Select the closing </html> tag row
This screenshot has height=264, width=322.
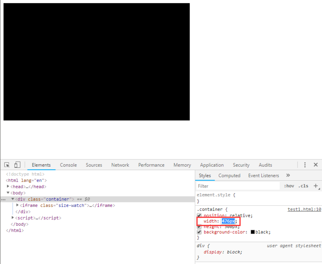click(x=15, y=231)
